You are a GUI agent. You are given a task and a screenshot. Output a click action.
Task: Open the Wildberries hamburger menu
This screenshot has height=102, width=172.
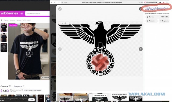click(x=21, y=13)
